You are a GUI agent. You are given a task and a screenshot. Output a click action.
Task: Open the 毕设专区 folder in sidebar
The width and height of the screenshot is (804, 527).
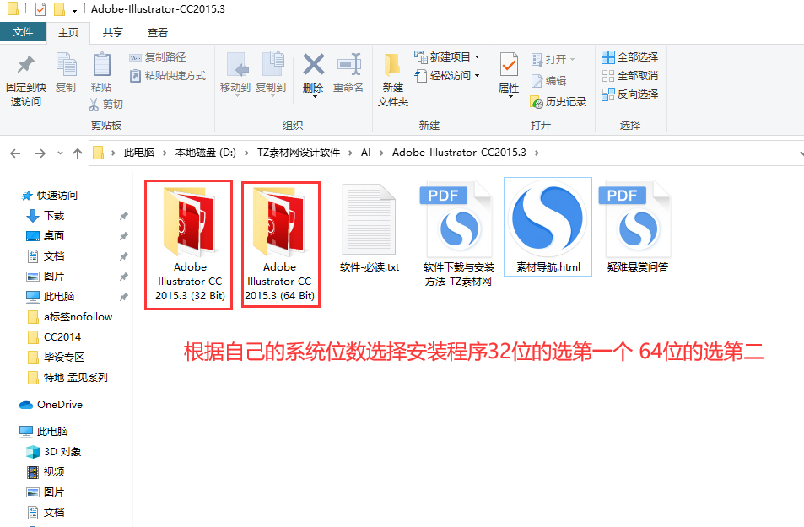[x=56, y=358]
